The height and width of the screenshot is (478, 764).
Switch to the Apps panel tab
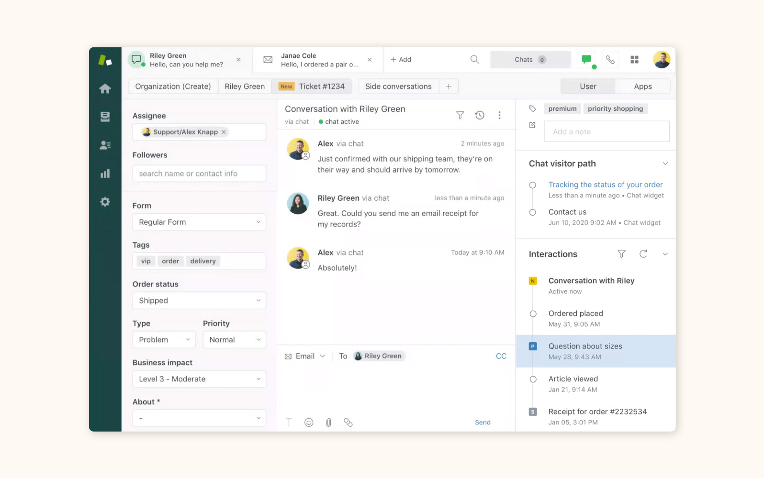[x=643, y=87]
